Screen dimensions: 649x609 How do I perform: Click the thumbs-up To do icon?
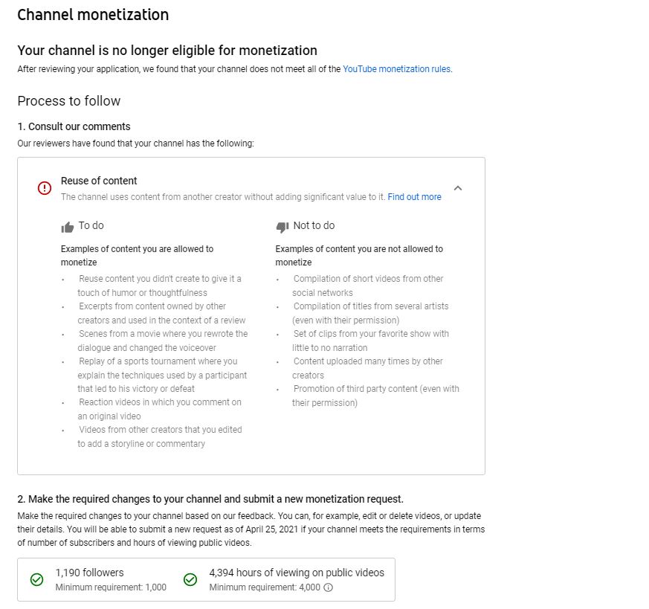[67, 227]
